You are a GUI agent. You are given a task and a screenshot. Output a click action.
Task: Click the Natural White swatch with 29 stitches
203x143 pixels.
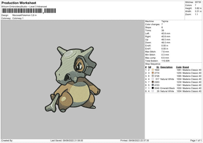point(153,91)
